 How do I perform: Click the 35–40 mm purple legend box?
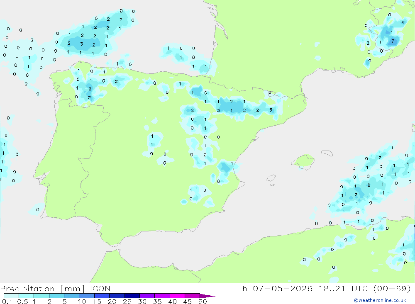pos(162,296)
